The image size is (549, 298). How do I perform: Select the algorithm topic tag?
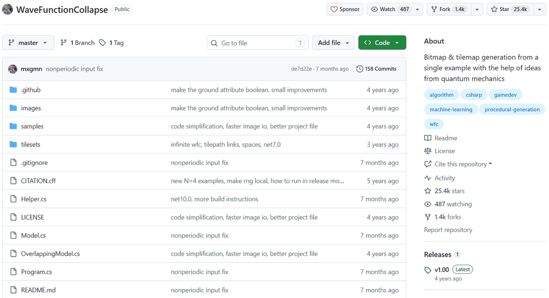[442, 95]
